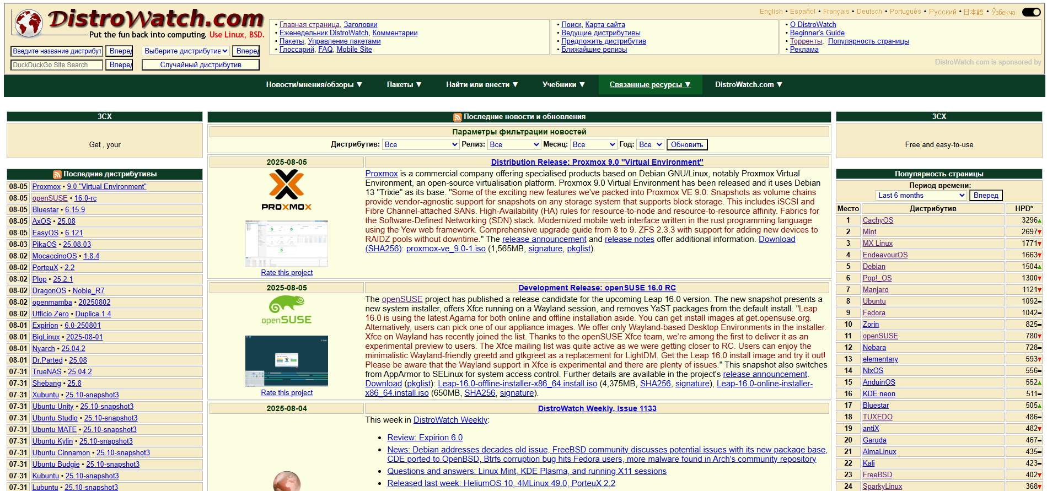
Task: Expand the Найти или внести menu
Action: click(x=482, y=84)
